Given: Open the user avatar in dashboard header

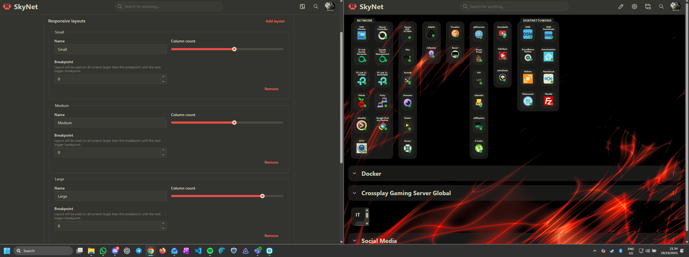Looking at the screenshot, I should pos(675,6).
